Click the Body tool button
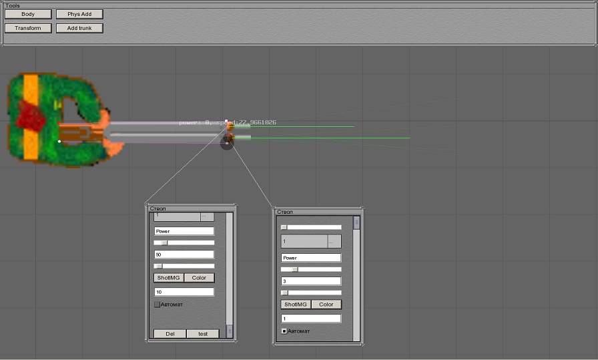The image size is (598, 360). coord(28,14)
